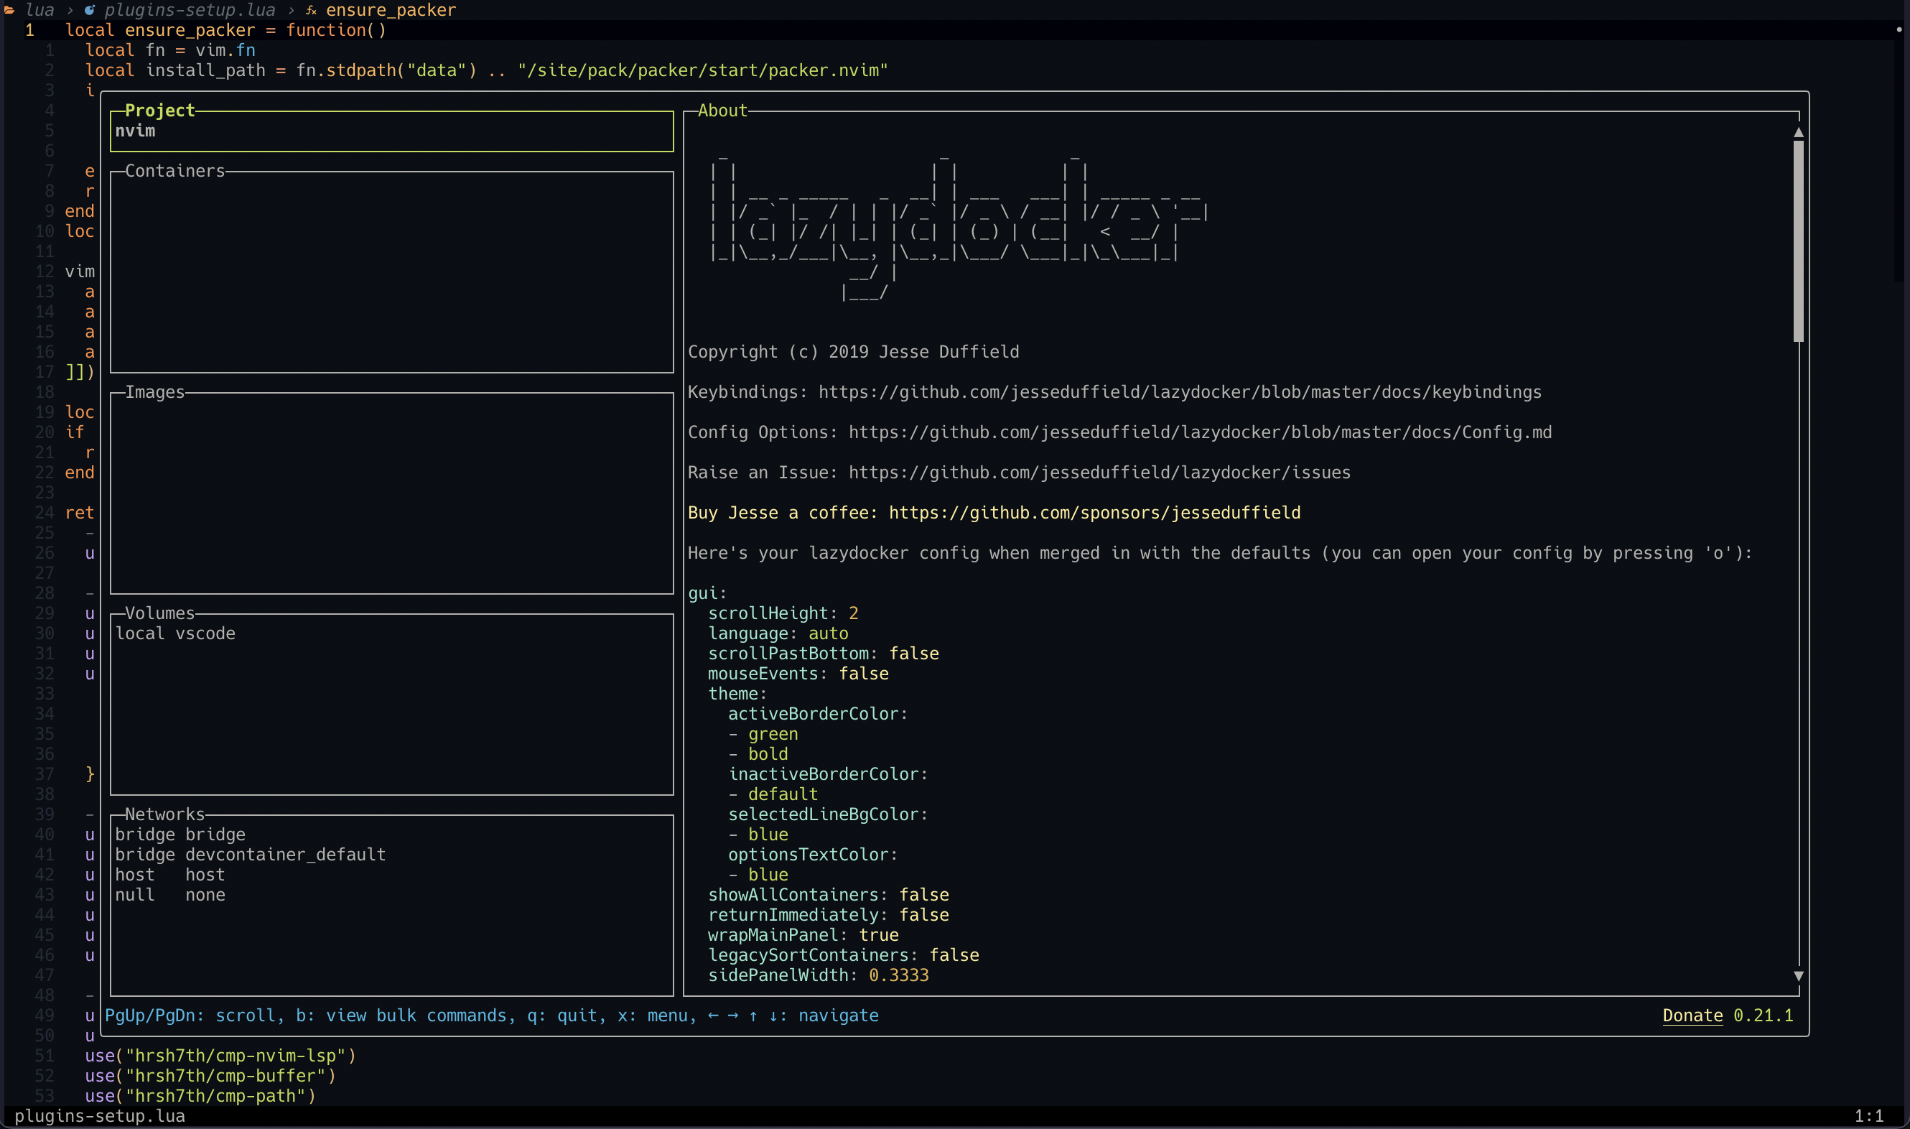
Task: Click the lazydocker ASCII art logo
Action: pos(957,228)
